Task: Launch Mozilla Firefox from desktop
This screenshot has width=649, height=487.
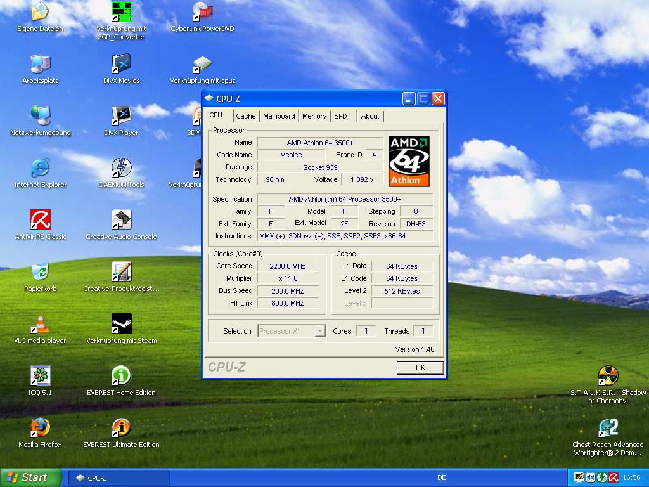Action: point(40,427)
